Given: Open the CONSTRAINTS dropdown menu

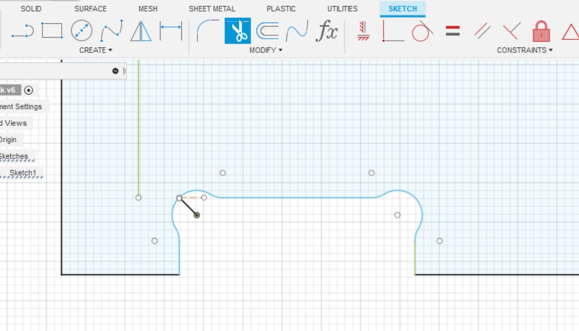Looking at the screenshot, I should [x=525, y=50].
